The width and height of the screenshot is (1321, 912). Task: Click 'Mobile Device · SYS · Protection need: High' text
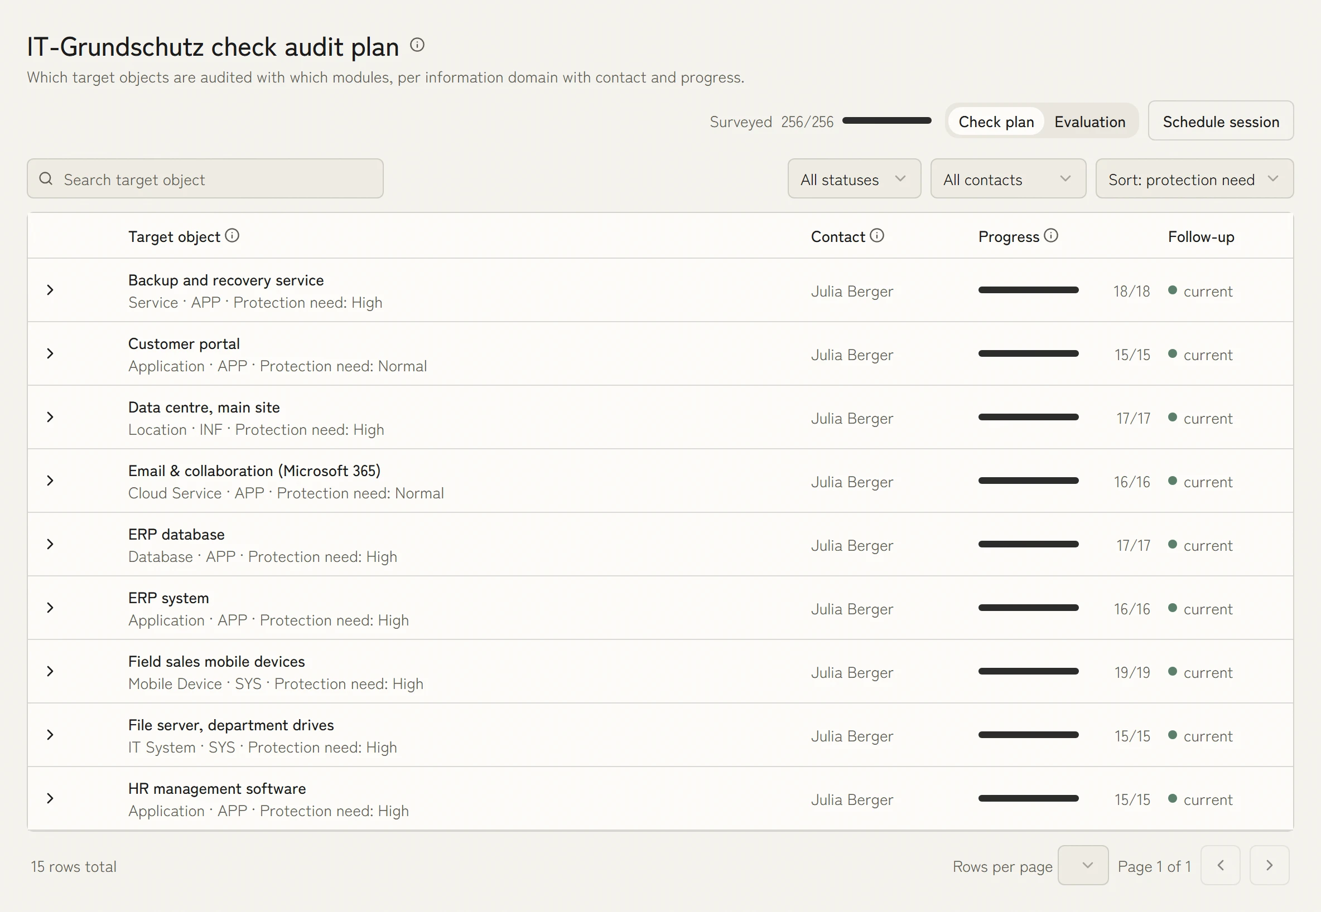(276, 684)
